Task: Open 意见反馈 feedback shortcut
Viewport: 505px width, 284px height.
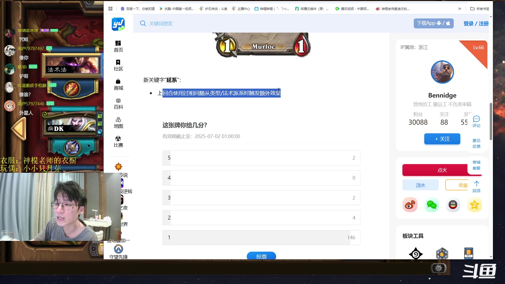Action: 476,144
